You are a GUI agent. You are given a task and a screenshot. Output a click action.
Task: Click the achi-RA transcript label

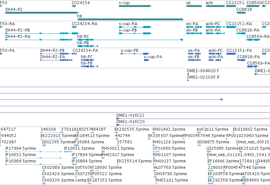point(213,30)
